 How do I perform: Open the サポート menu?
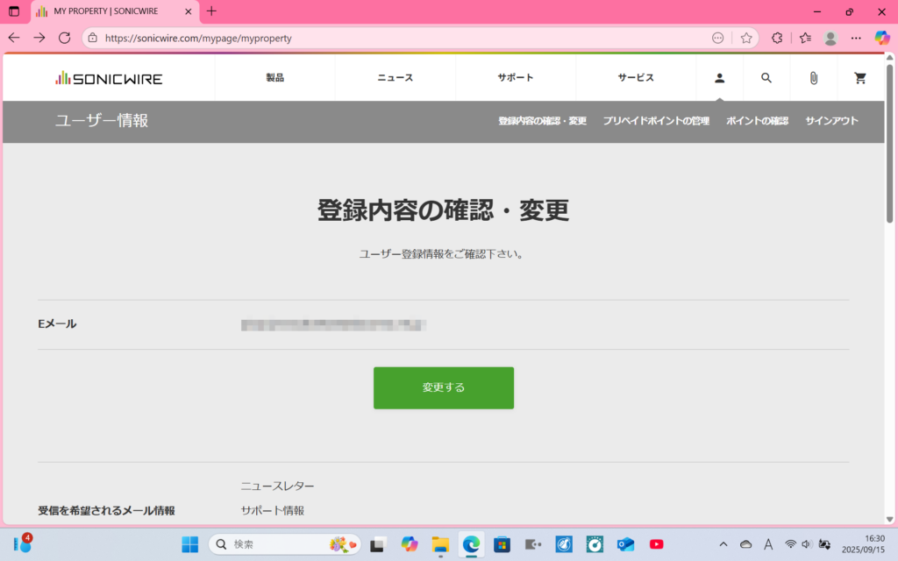click(516, 78)
